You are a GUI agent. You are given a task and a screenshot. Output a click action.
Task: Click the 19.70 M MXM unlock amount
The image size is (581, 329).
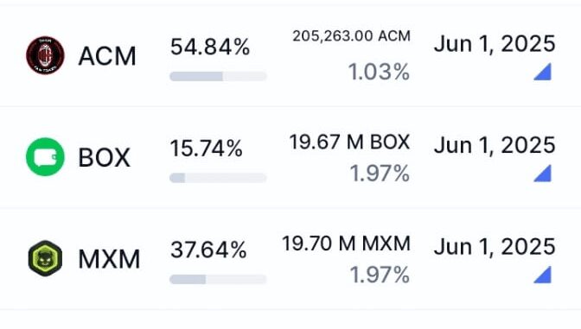coord(347,244)
